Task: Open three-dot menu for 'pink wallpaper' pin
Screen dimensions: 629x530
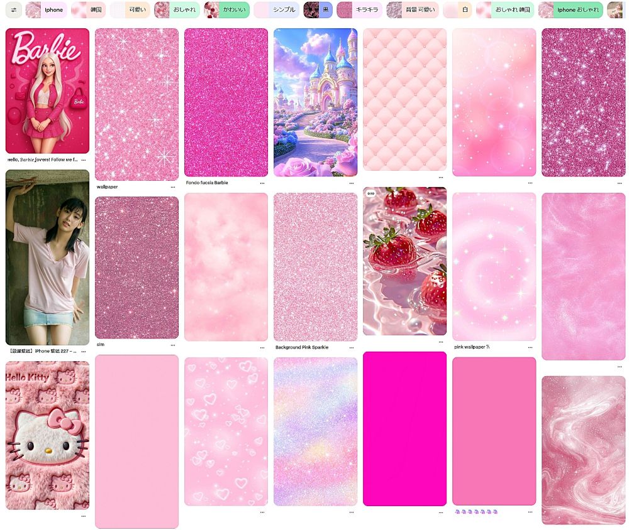Action: (x=530, y=347)
